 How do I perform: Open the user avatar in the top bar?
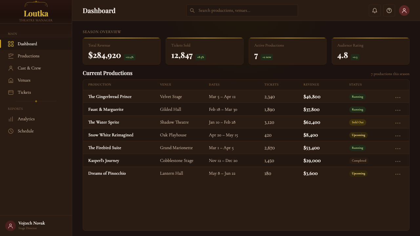[x=404, y=10]
